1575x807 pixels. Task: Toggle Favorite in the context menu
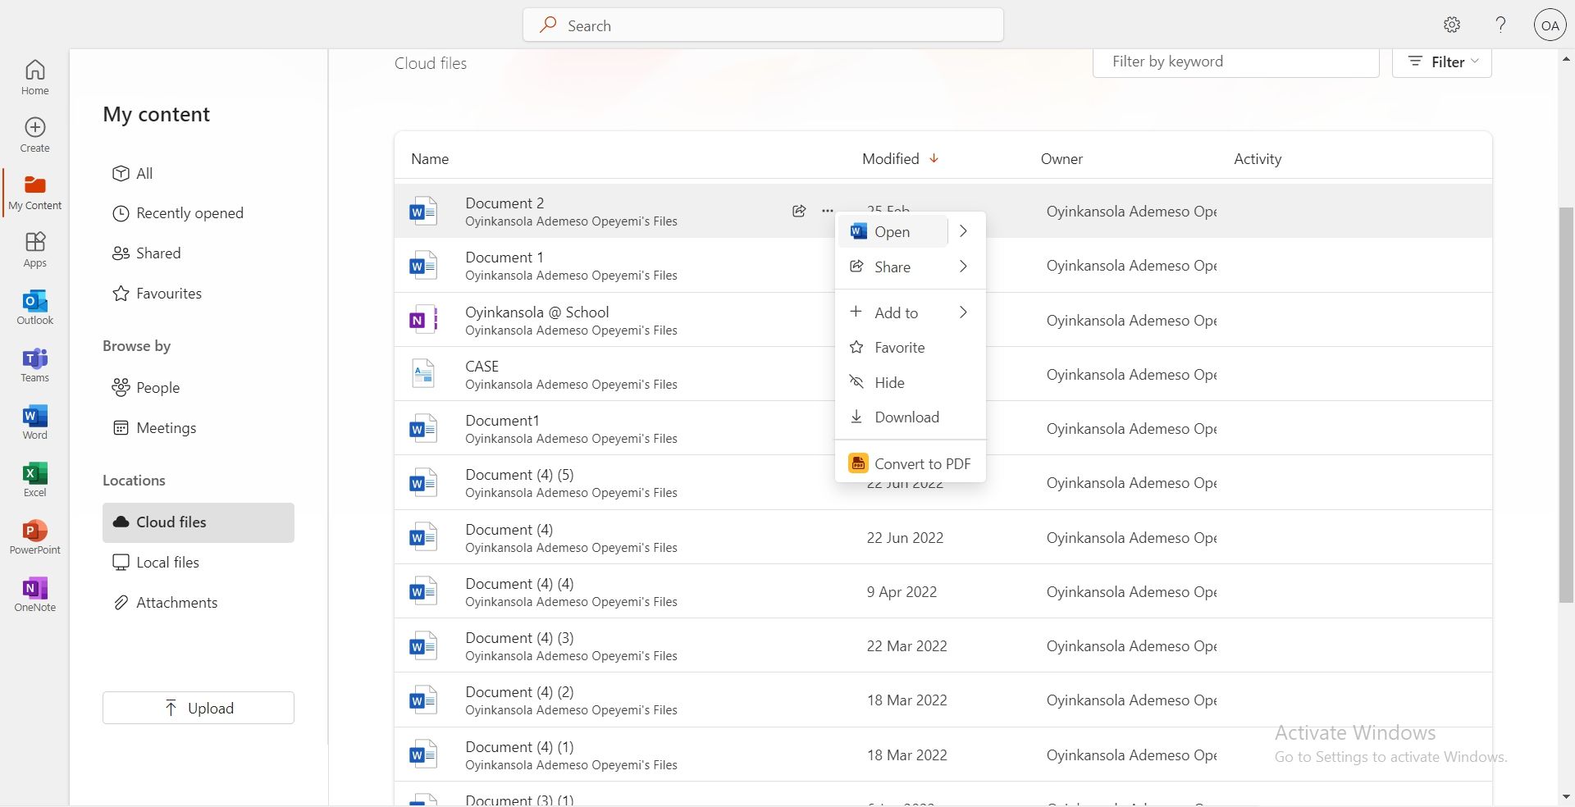tap(899, 348)
